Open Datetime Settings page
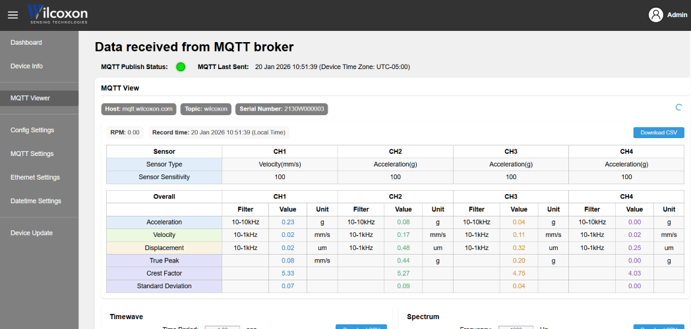The height and width of the screenshot is (329, 691). click(36, 201)
